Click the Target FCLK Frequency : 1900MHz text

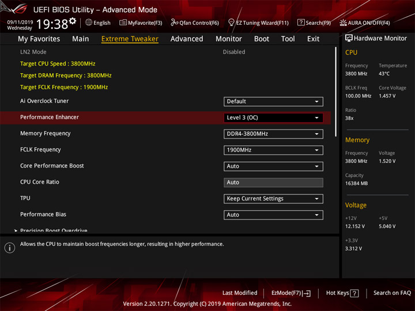pyautogui.click(x=64, y=88)
